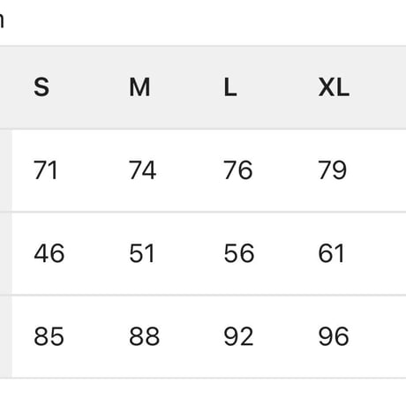This screenshot has width=406, height=406.
Task: Select the XL size column header
Action: (x=334, y=87)
